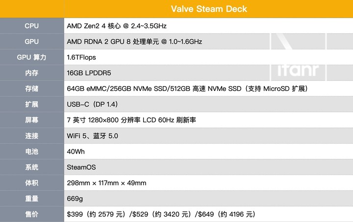This screenshot has height=222, width=353.
Task: Select the 存储 row label
Action: tap(31, 89)
